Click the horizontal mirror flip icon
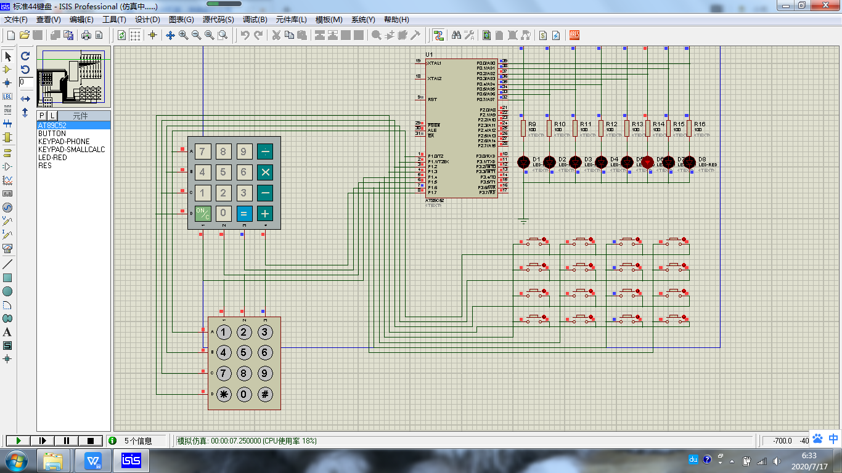Image resolution: width=842 pixels, height=473 pixels. 25,99
